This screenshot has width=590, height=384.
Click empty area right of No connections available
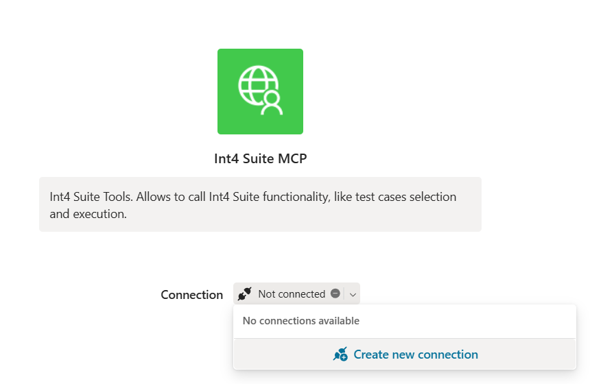pyautogui.click(x=467, y=321)
